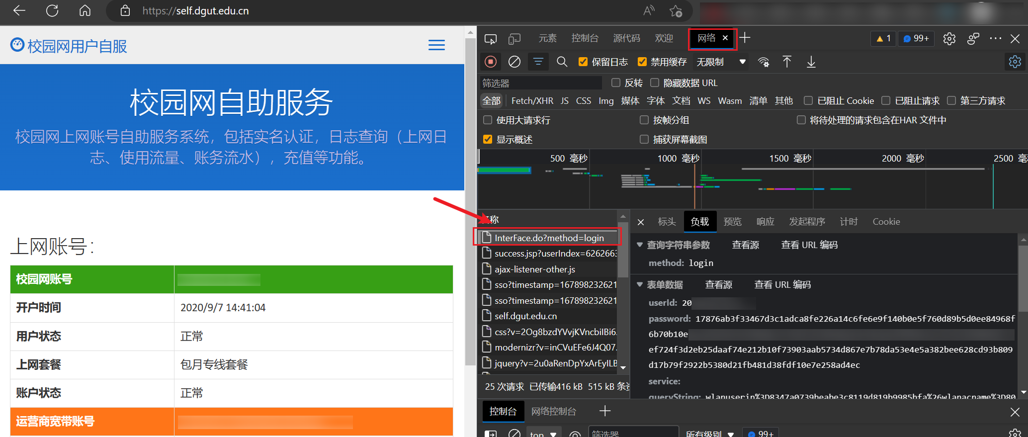
Task: Click the export HAR download arrow
Action: (811, 62)
